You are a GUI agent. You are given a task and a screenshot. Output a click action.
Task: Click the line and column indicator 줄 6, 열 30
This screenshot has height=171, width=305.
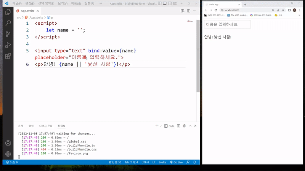click(x=115, y=162)
